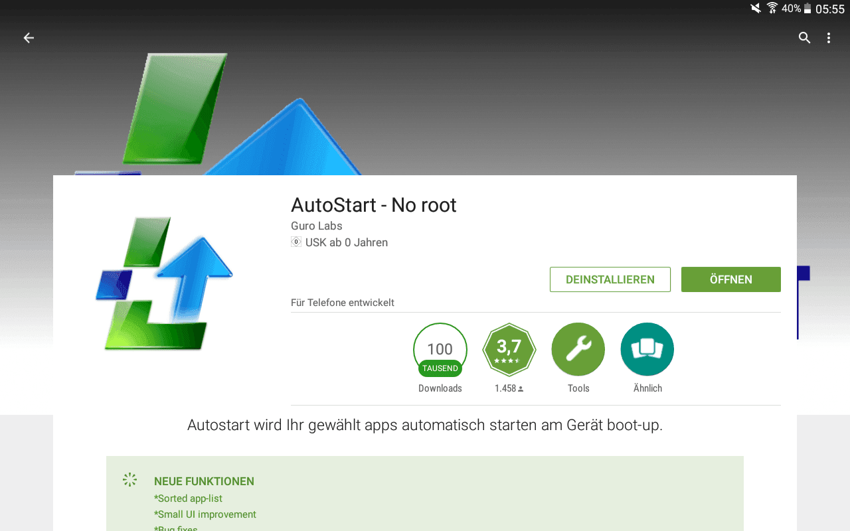Open the Ähnlich similar apps icon

point(647,349)
